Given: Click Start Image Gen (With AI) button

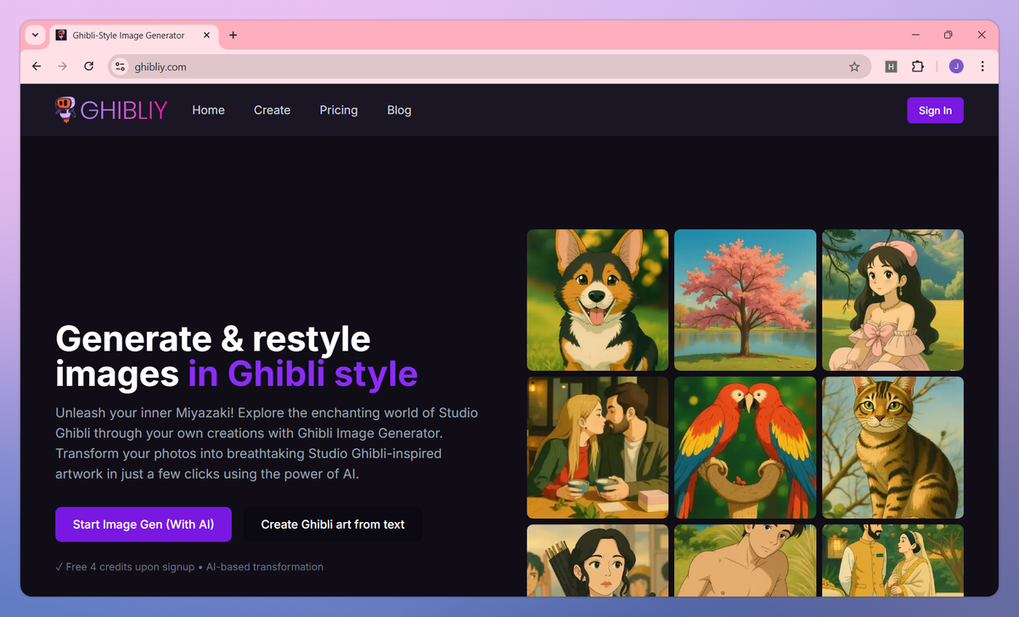Looking at the screenshot, I should (x=144, y=524).
